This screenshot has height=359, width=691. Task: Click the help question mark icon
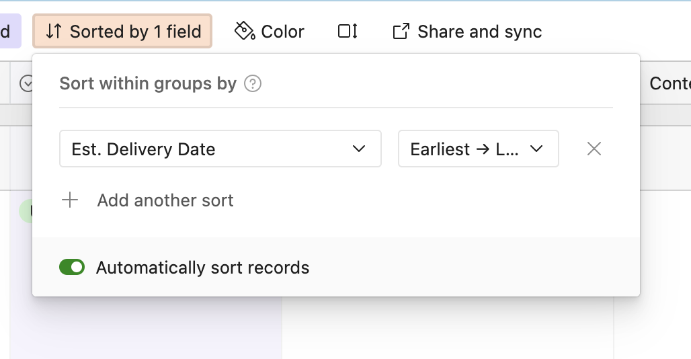(253, 84)
